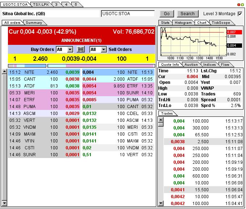The height and width of the screenshot is (209, 246).
Task: Select the Trades tab
Action: click(167, 113)
